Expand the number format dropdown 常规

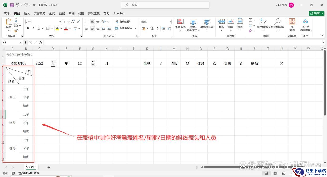click(x=170, y=22)
